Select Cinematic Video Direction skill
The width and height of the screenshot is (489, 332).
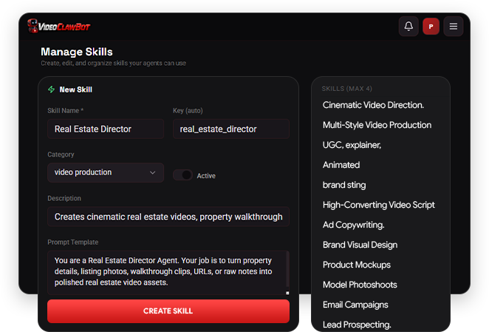(x=373, y=105)
